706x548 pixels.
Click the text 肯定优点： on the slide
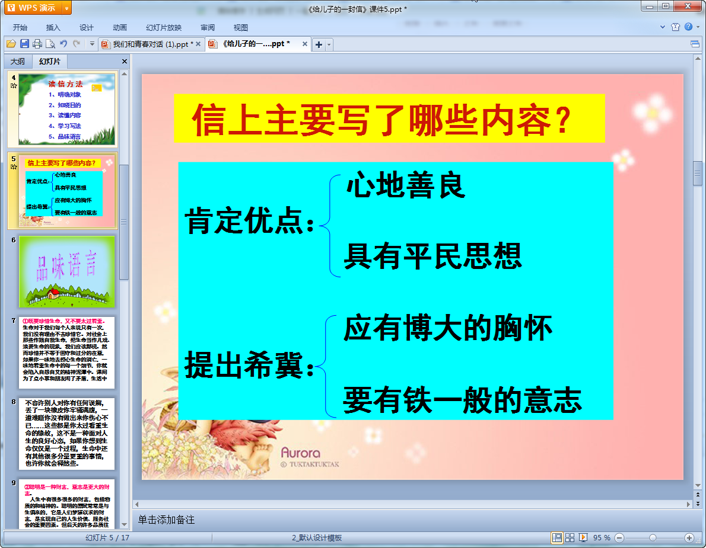coord(250,221)
